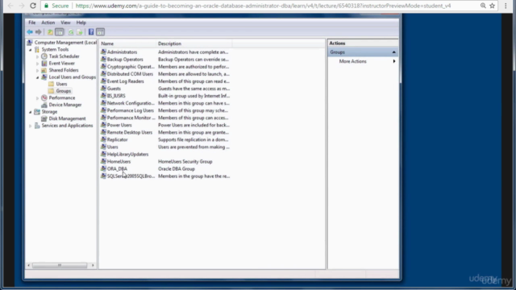Click the Task Scheduler clock icon
The image size is (516, 290).
click(44, 56)
